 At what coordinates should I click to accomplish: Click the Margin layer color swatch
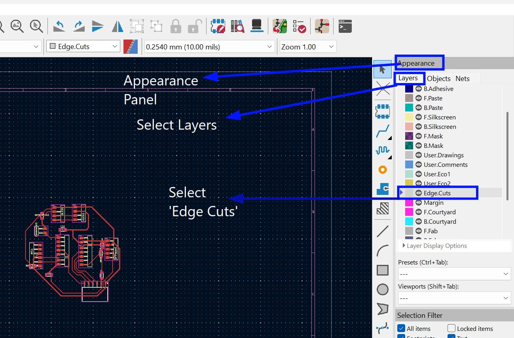click(x=409, y=203)
